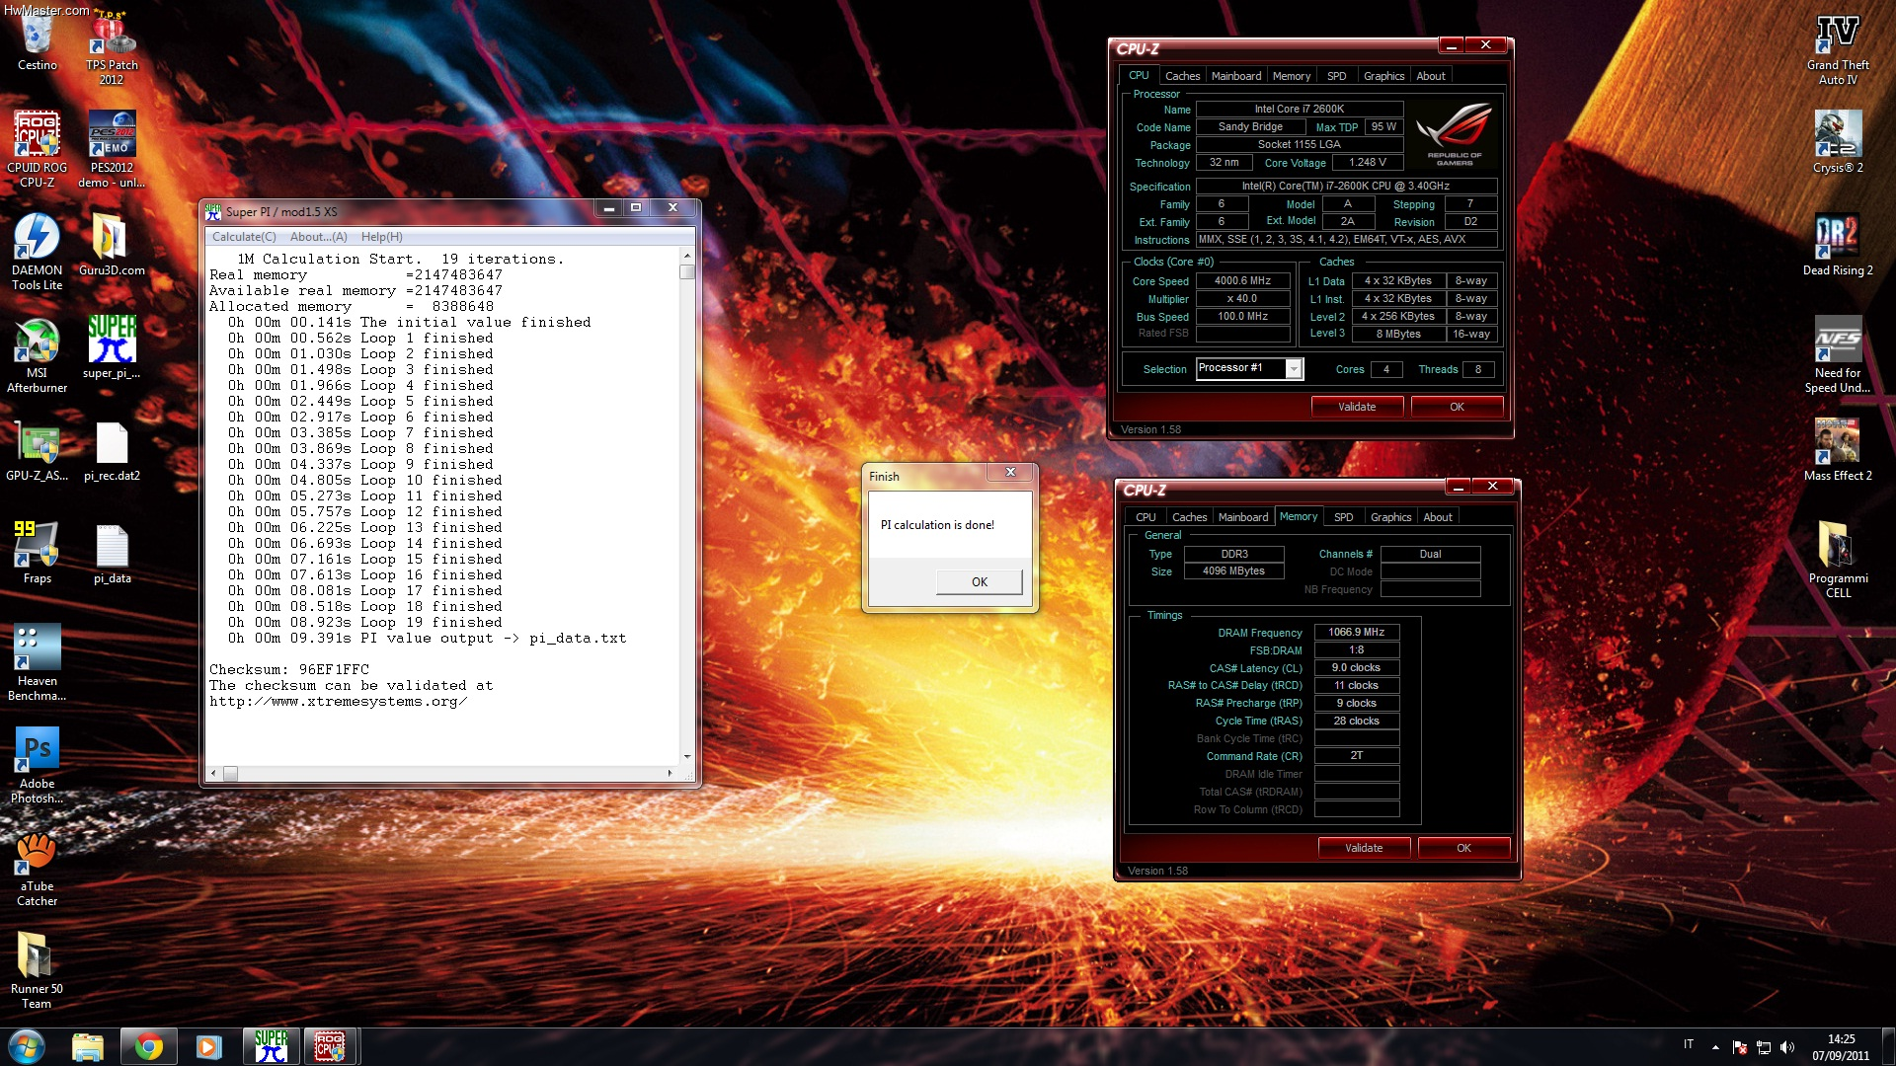Open About...(A) menu in Super PI
Image resolution: width=1896 pixels, height=1066 pixels.
[x=318, y=237]
